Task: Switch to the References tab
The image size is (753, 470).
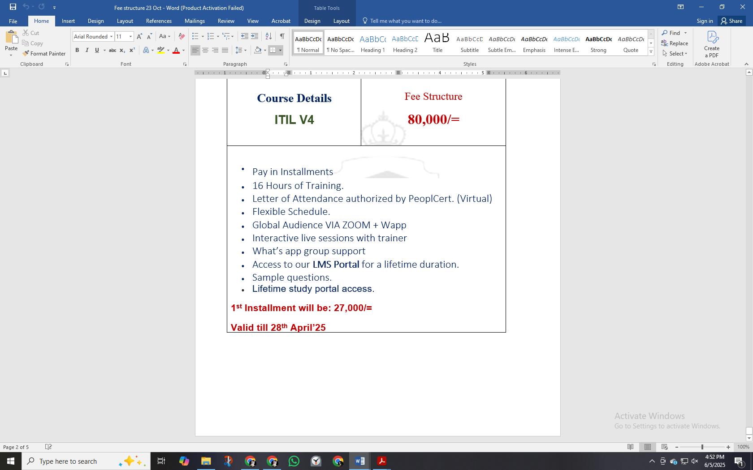Action: click(x=159, y=21)
